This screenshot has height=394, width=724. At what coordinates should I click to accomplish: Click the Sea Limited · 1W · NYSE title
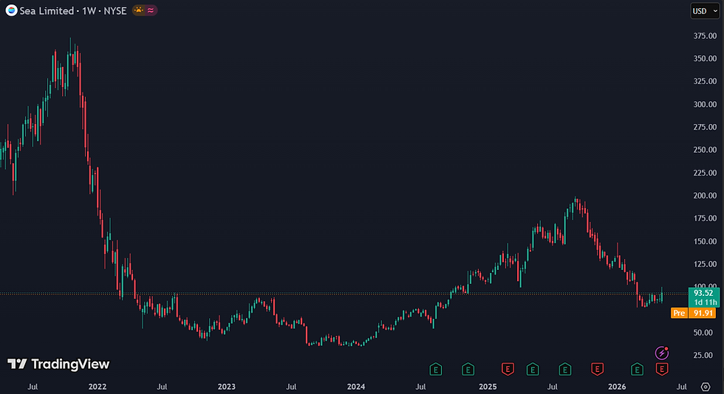click(x=73, y=10)
